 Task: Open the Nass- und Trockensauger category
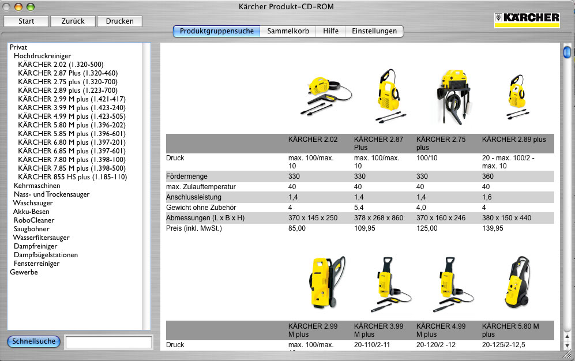tap(52, 194)
